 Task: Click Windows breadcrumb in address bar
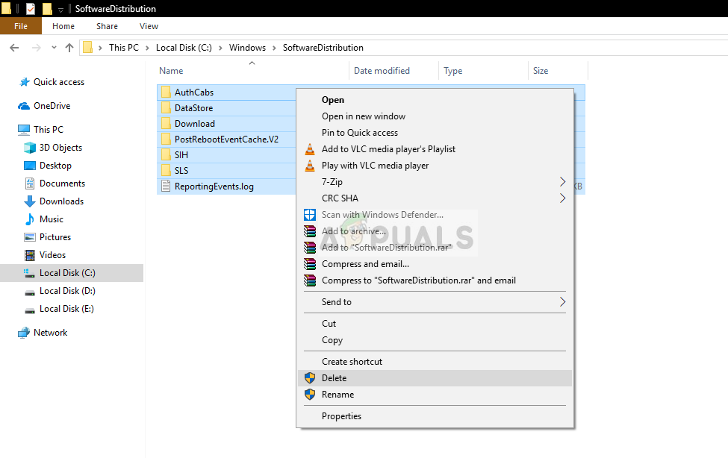pyautogui.click(x=247, y=47)
